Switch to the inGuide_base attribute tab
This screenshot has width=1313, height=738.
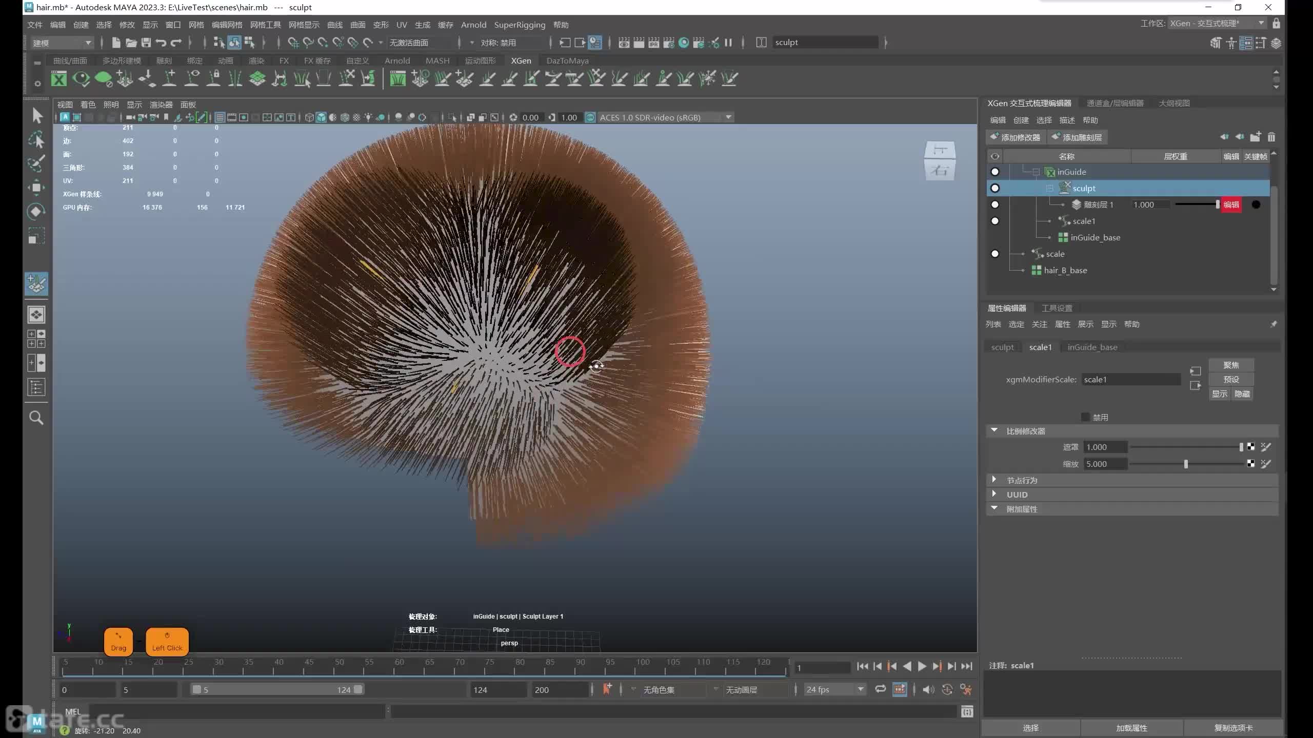coord(1092,347)
